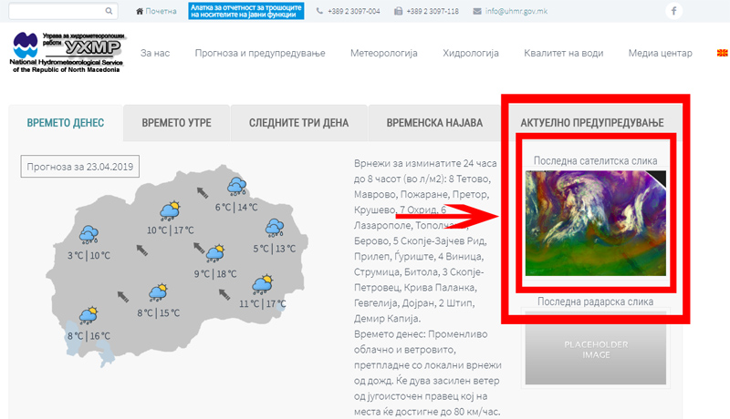This screenshot has height=419, width=730.
Task: Click temperature label 6 °C | 14 °C
Action: [236, 207]
